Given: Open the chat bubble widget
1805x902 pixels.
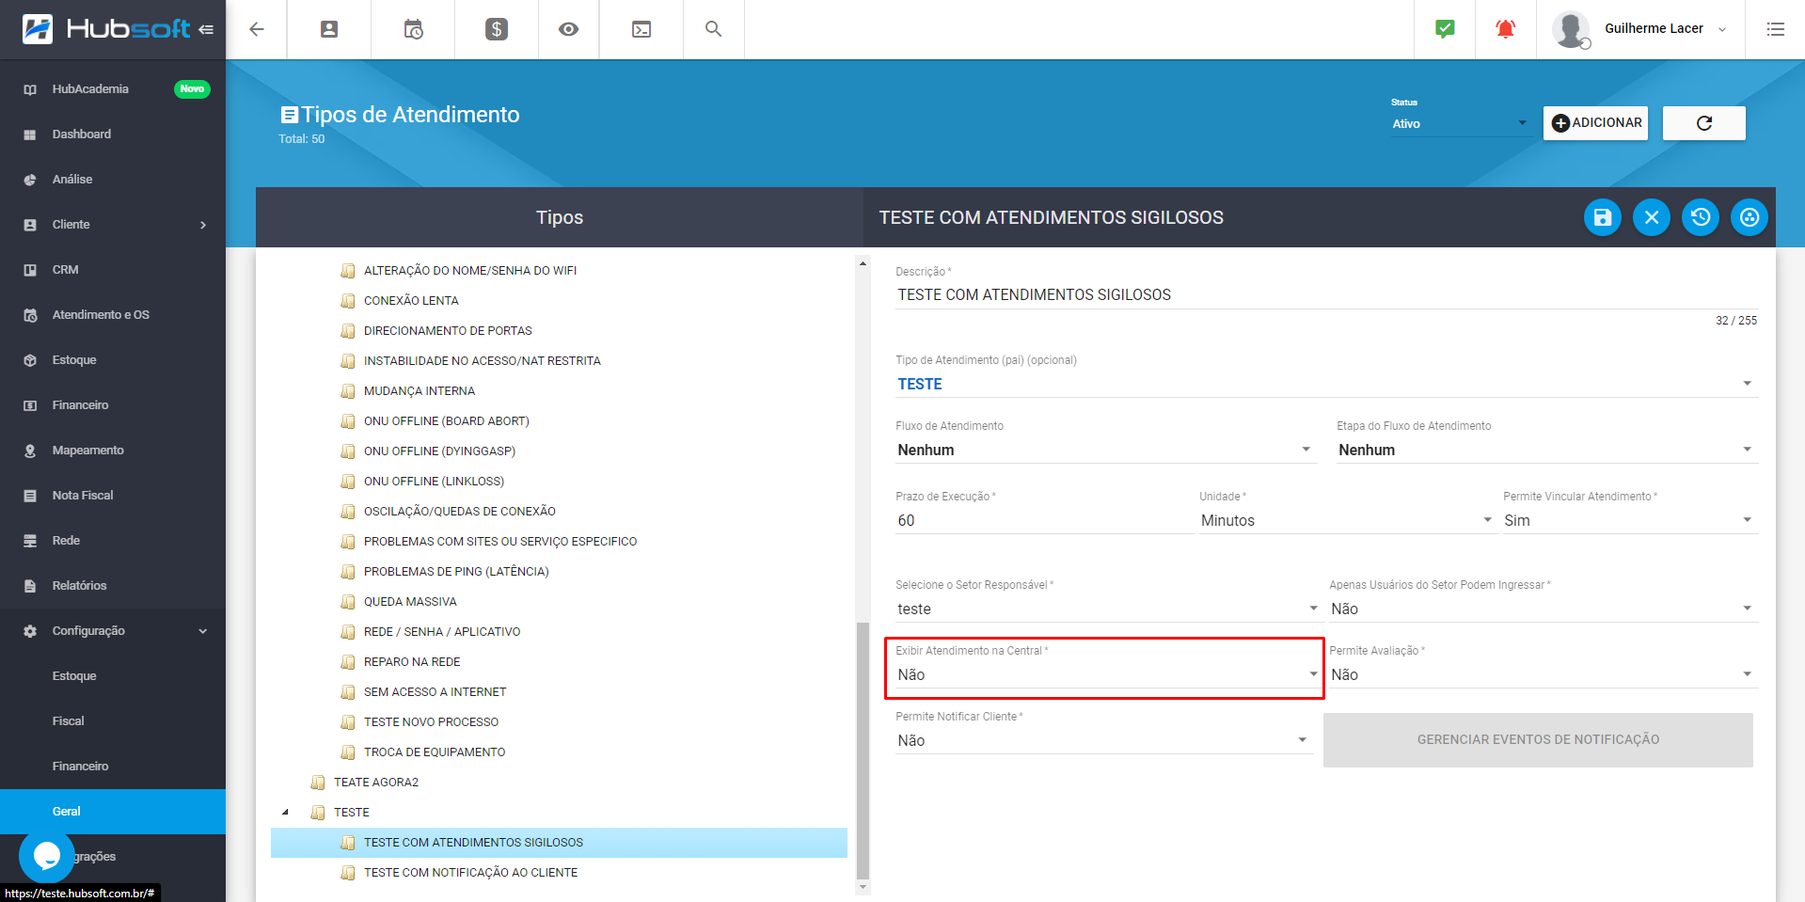Looking at the screenshot, I should [47, 855].
